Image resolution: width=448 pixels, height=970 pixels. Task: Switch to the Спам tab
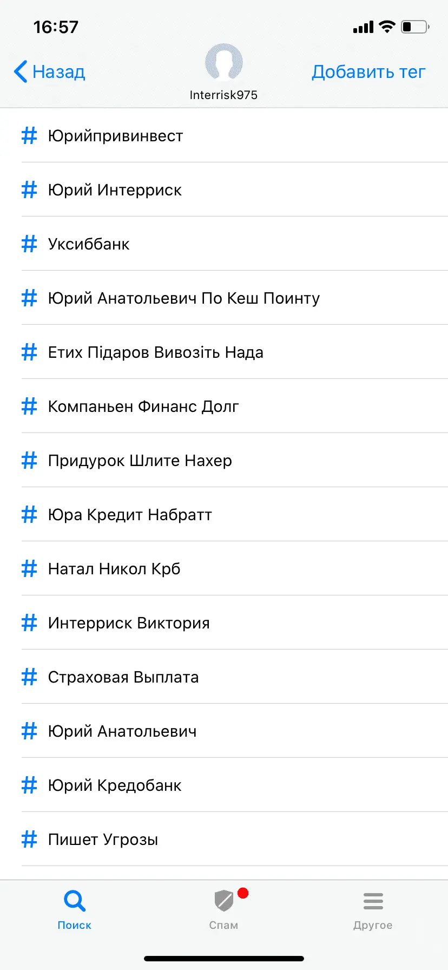[224, 909]
